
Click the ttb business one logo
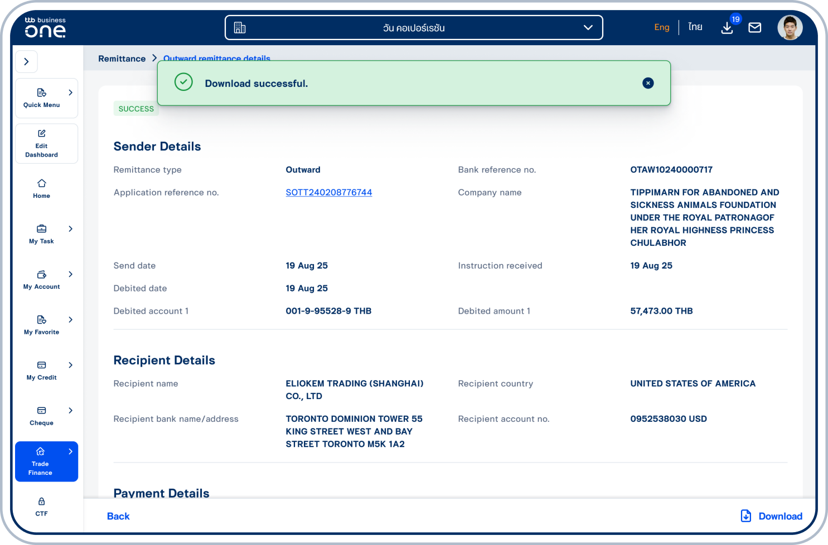click(x=45, y=27)
